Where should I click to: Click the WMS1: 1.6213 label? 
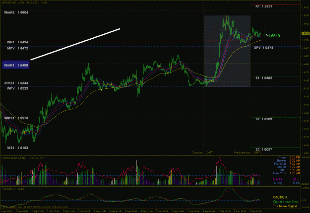[16, 118]
